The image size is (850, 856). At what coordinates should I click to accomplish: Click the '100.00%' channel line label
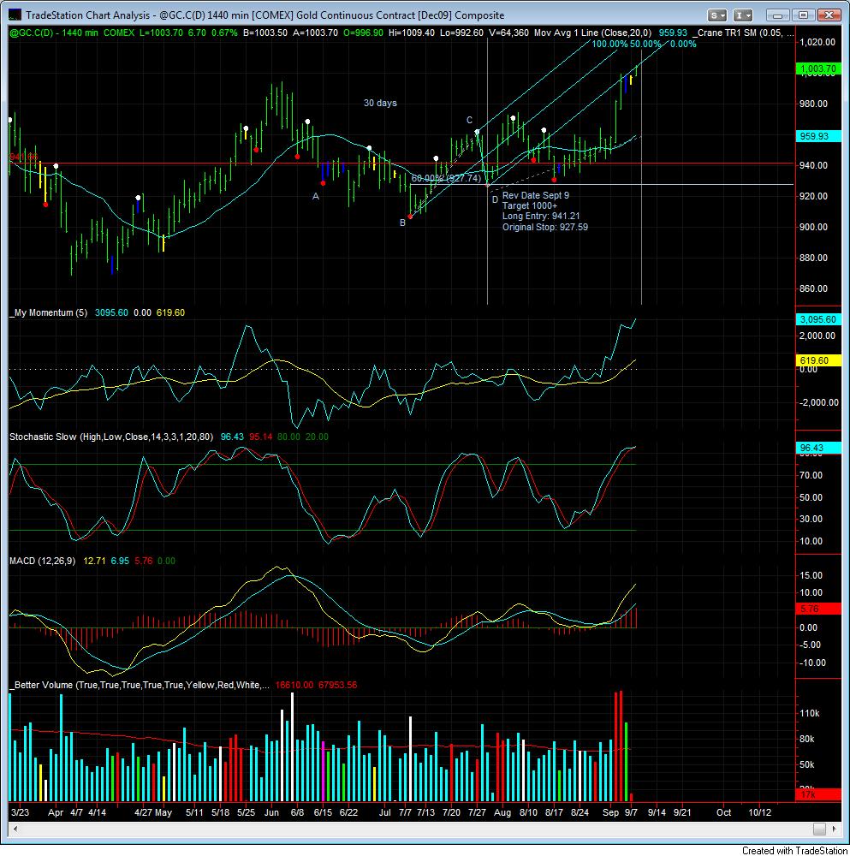[609, 45]
